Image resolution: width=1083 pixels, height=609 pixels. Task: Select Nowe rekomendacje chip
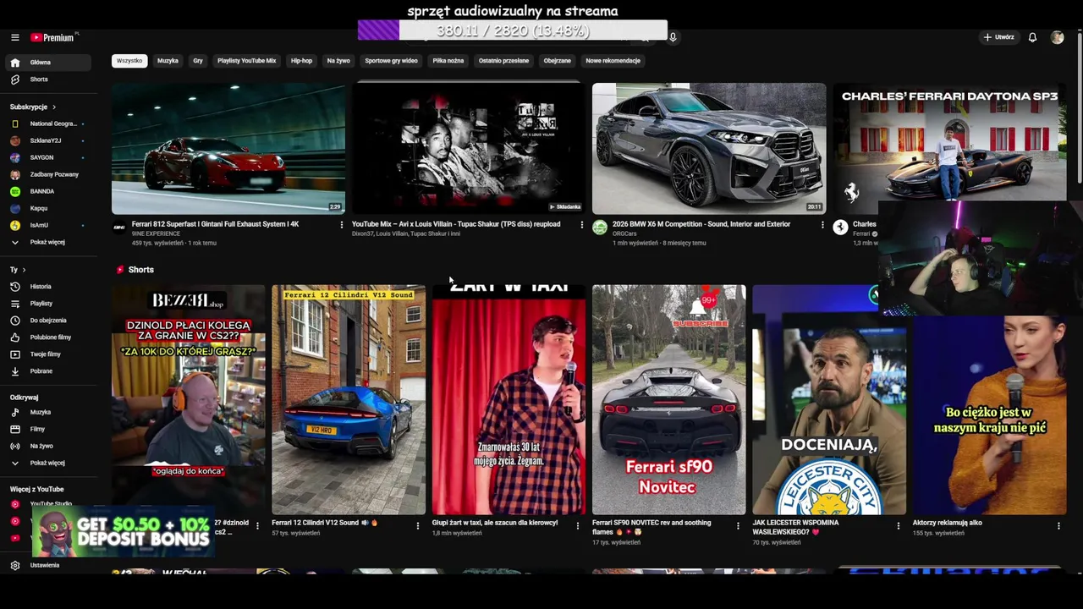613,61
